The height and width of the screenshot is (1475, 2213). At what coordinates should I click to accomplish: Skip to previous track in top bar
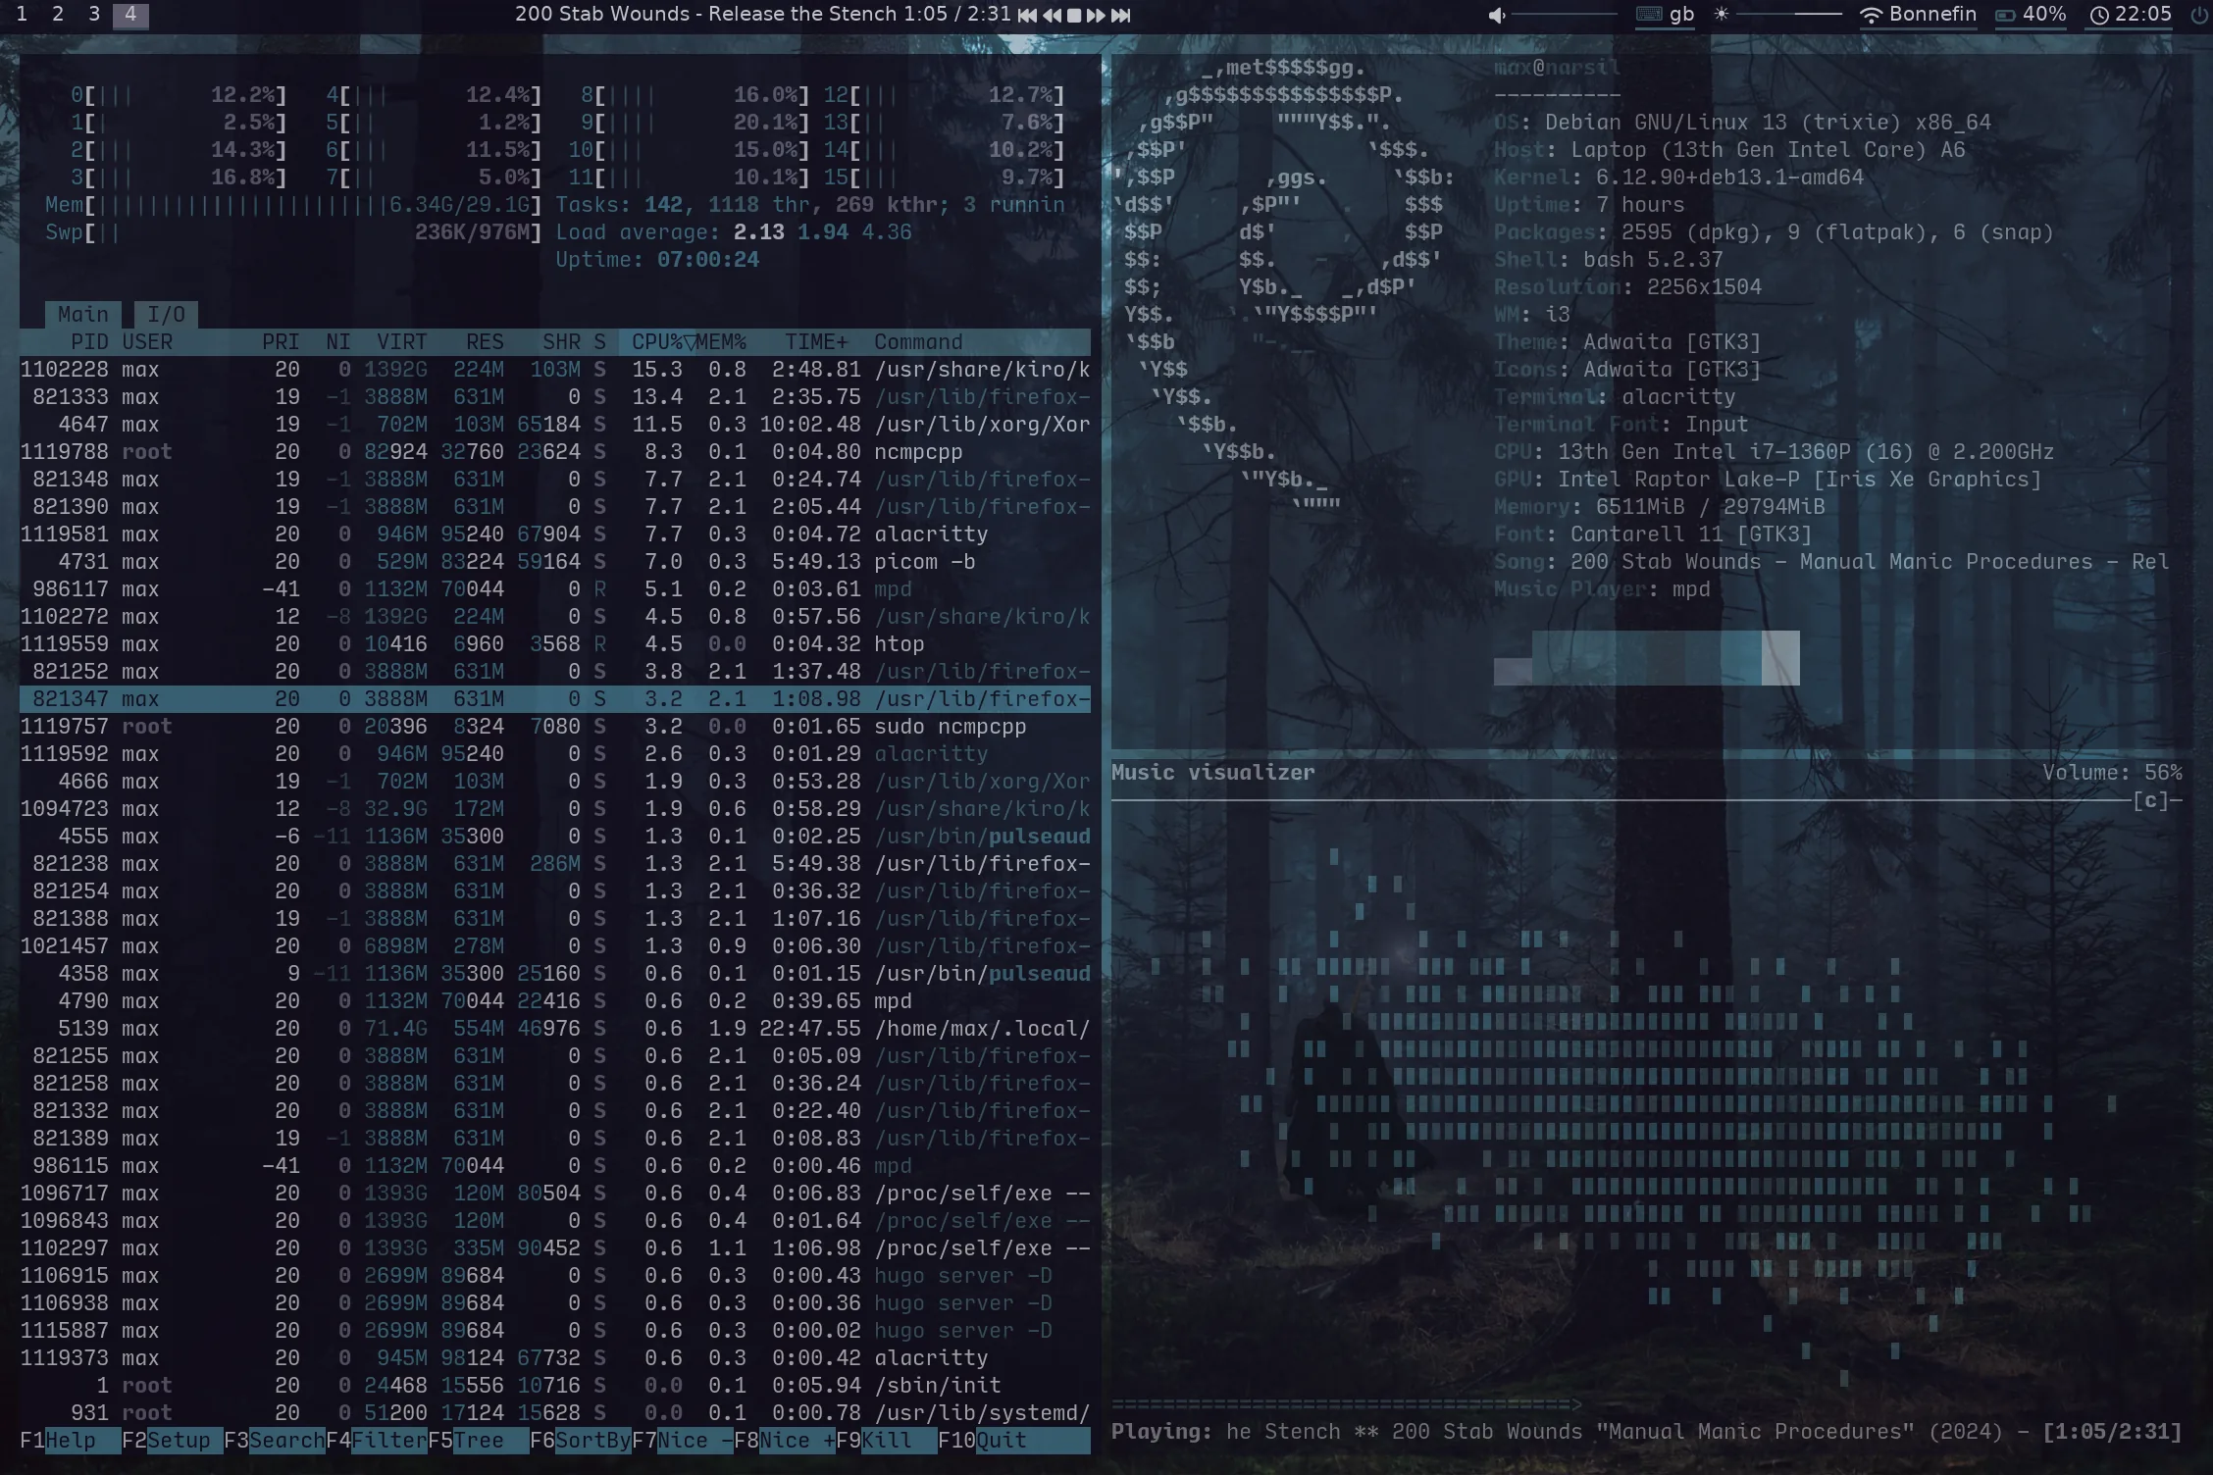1027,15
